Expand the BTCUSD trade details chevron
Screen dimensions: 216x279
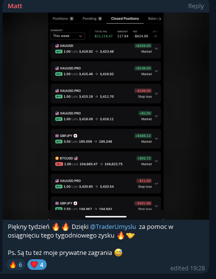click(x=156, y=161)
